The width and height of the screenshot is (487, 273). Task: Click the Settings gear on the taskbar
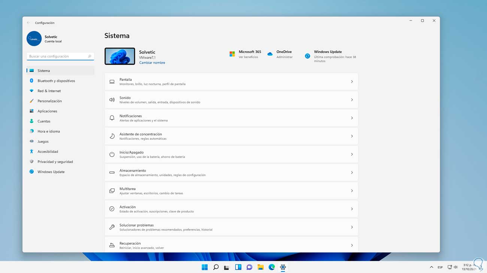283,267
